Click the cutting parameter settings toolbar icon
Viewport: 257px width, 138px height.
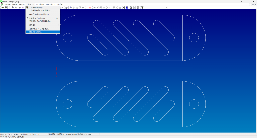[x=66, y=7]
